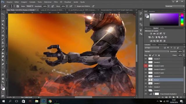Click the layer style fx icon
This screenshot has height=104, width=186.
pos(163,97)
